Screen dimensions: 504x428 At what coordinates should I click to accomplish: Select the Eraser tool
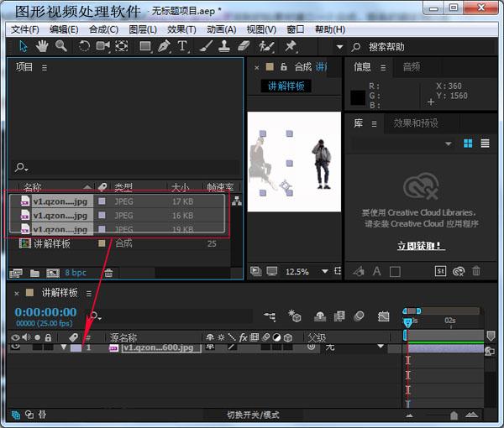click(244, 46)
